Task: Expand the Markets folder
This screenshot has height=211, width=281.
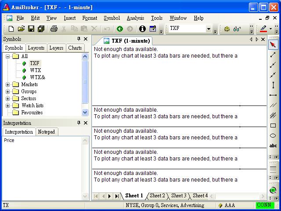Action: (x=8, y=84)
